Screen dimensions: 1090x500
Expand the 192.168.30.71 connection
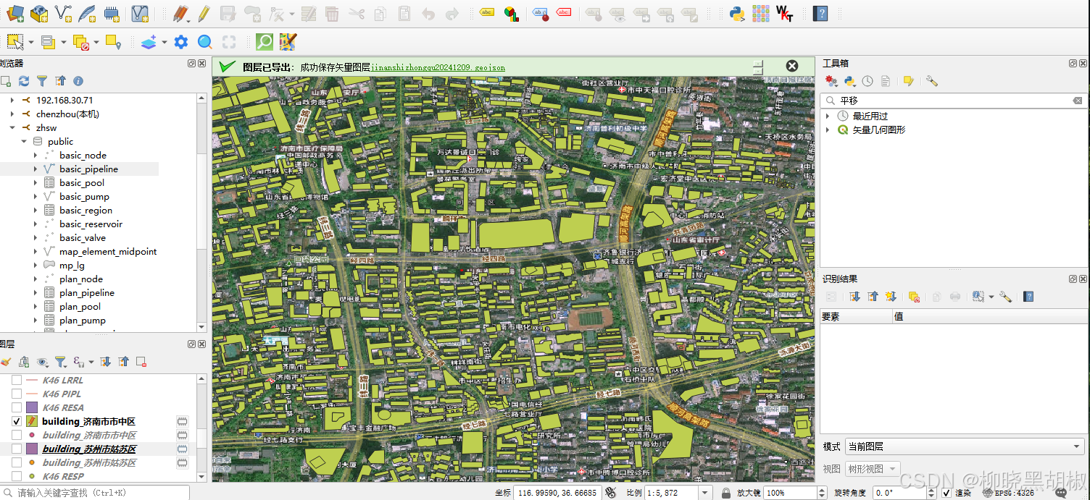click(x=12, y=100)
